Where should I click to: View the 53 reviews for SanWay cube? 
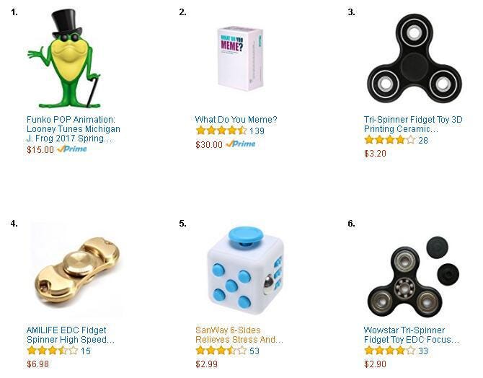click(254, 351)
